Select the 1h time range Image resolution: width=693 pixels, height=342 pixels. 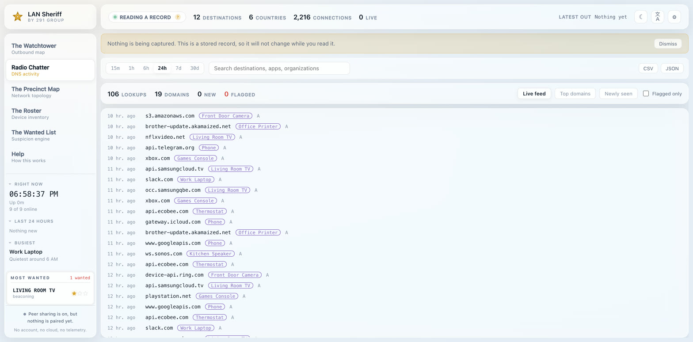click(x=131, y=68)
